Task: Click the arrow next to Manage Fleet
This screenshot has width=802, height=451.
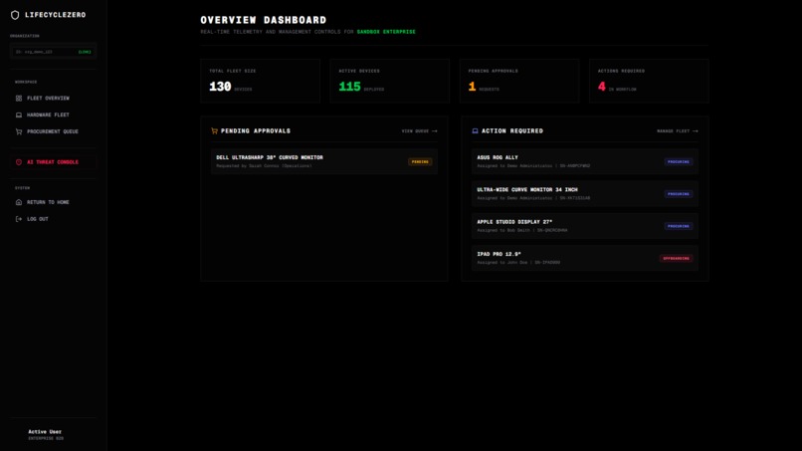Action: (696, 131)
